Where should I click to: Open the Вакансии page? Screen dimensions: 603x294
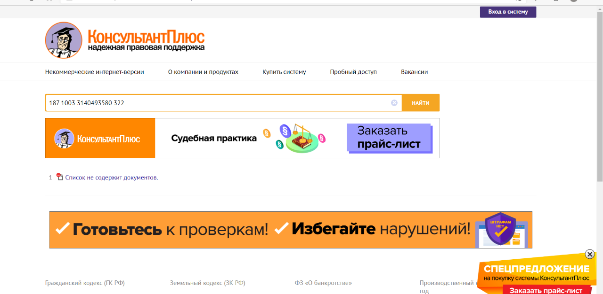tap(414, 72)
